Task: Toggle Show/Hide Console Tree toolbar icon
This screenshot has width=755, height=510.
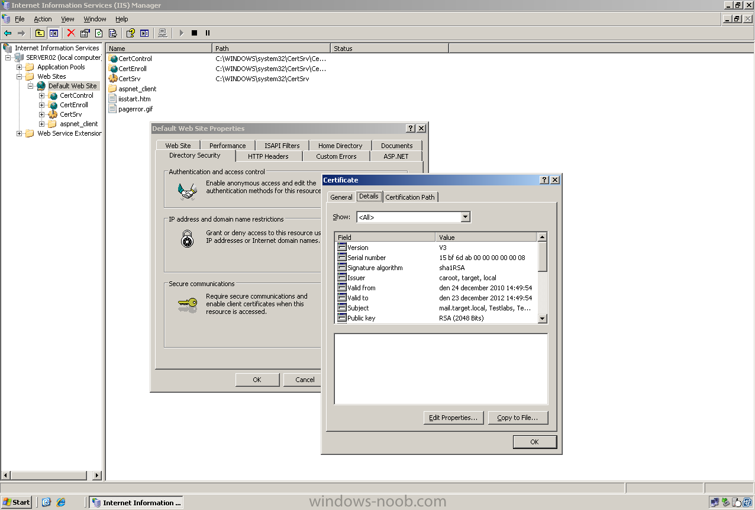Action: [x=54, y=33]
